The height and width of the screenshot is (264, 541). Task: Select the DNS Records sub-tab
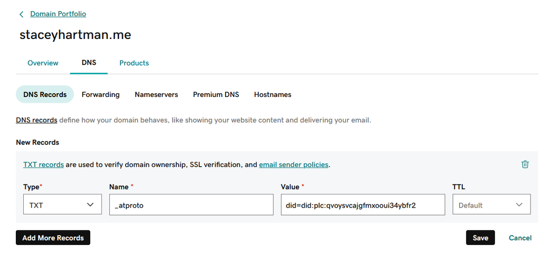45,95
